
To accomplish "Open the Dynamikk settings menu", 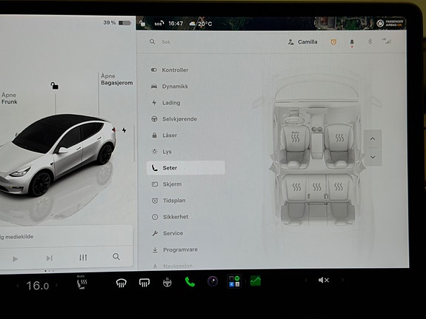I will (170, 87).
